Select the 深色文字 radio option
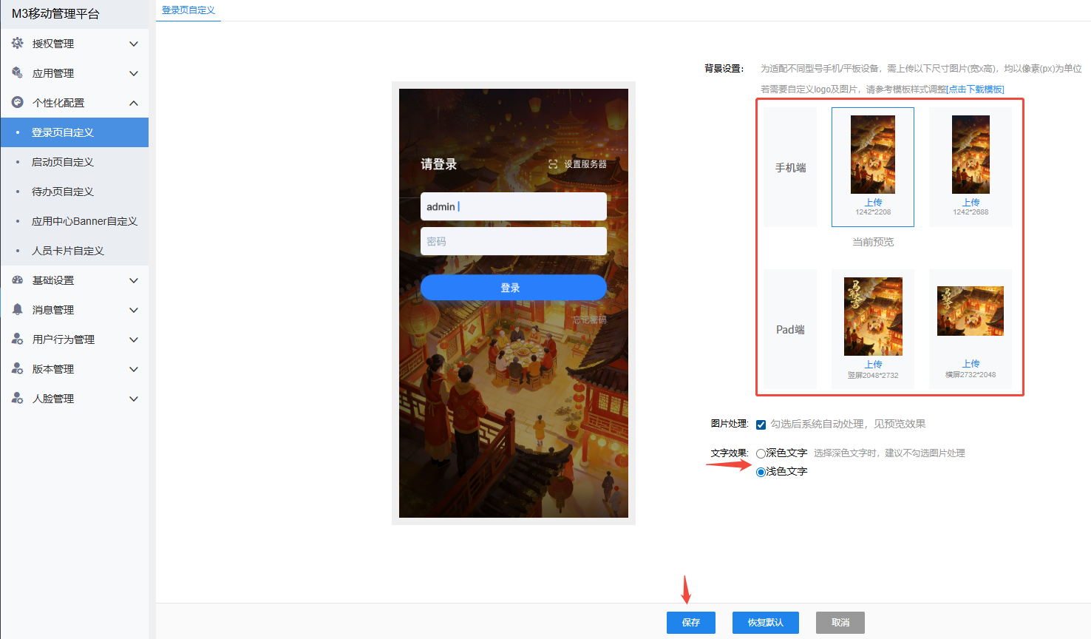 pos(761,453)
